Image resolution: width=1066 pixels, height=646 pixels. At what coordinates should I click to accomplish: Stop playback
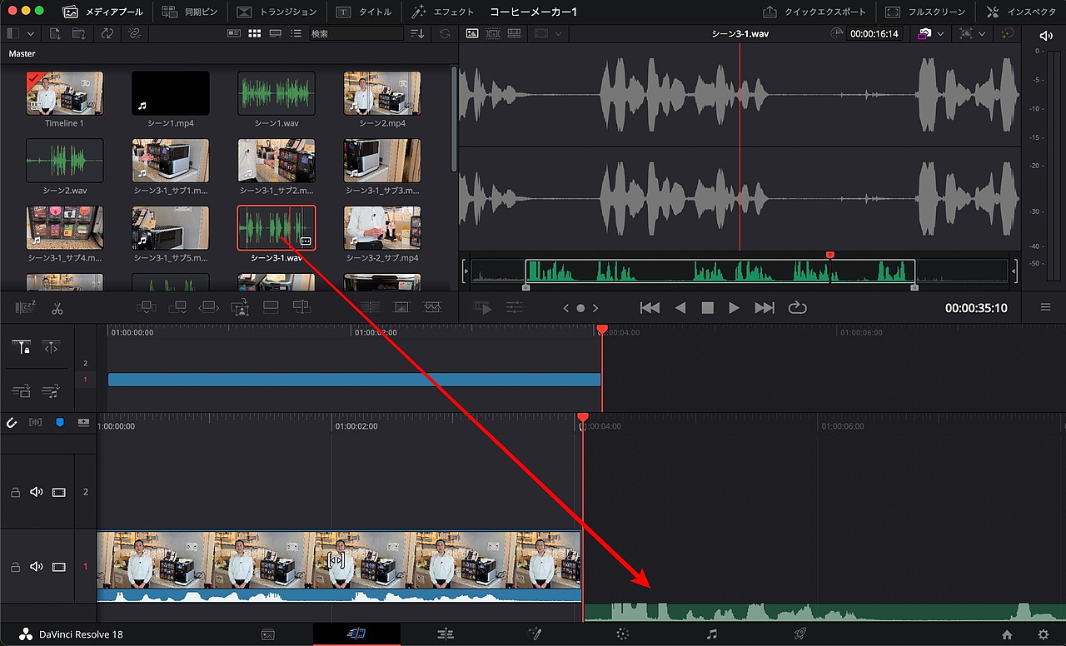coord(708,308)
